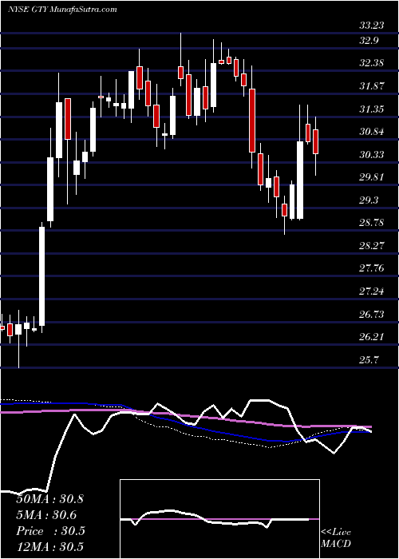399x559 pixels.
Task: Click the 27.76 price axis label
Action: click(x=371, y=268)
